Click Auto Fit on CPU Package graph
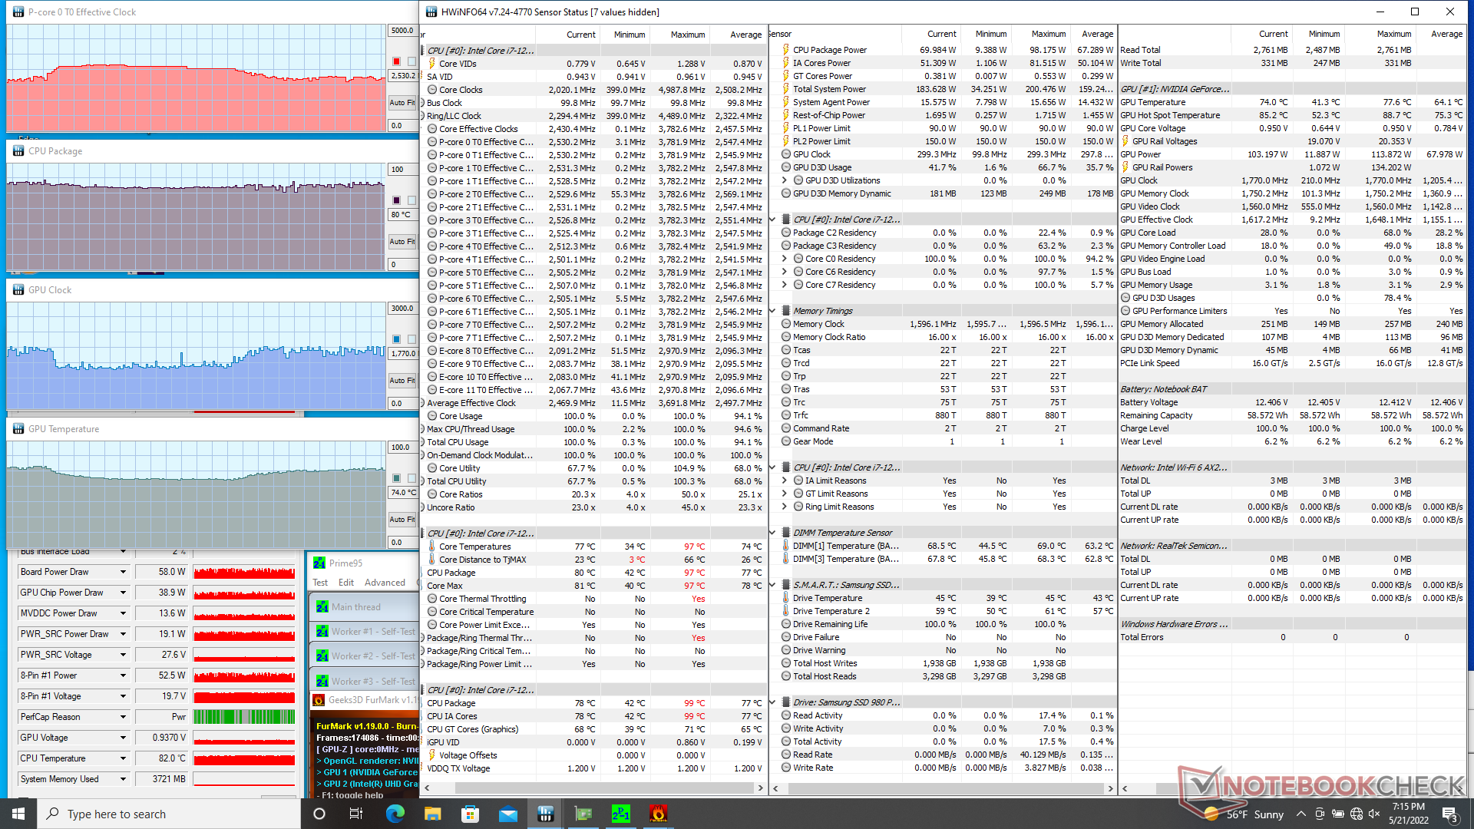The width and height of the screenshot is (1474, 829). 402,241
